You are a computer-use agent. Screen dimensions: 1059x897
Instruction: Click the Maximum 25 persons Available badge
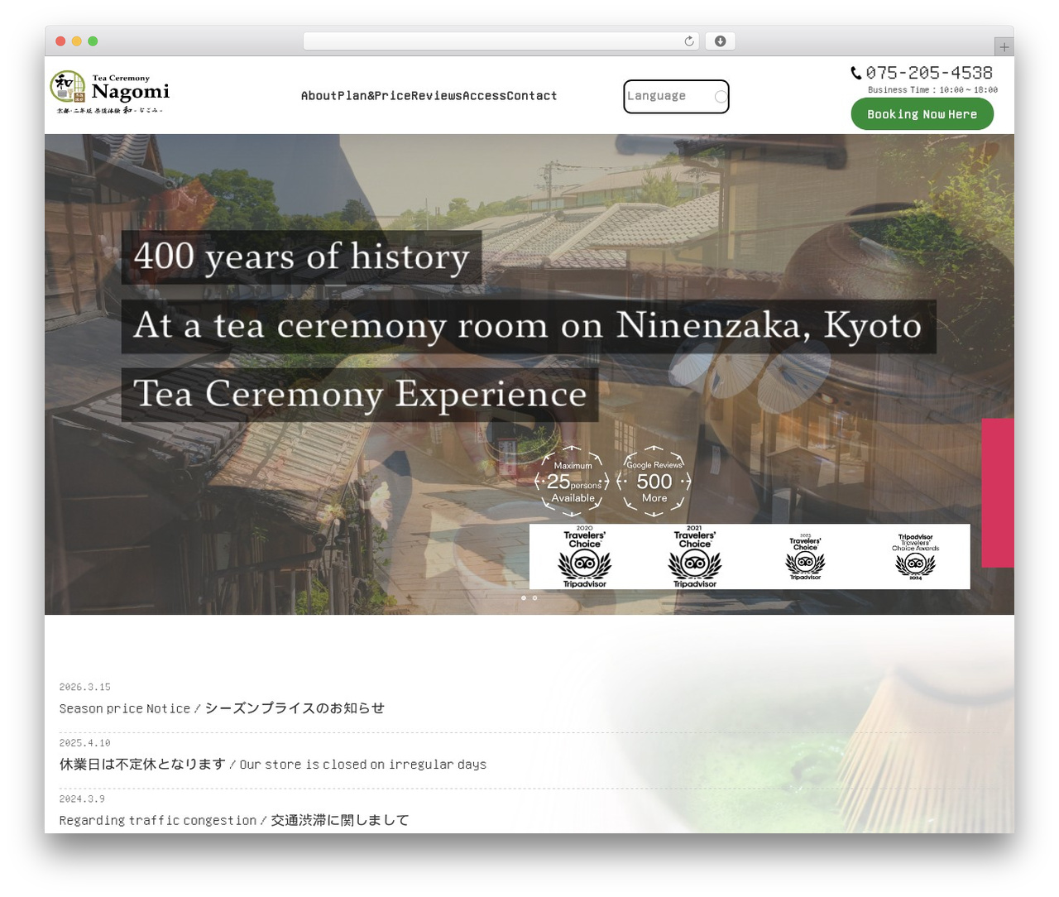pos(573,482)
